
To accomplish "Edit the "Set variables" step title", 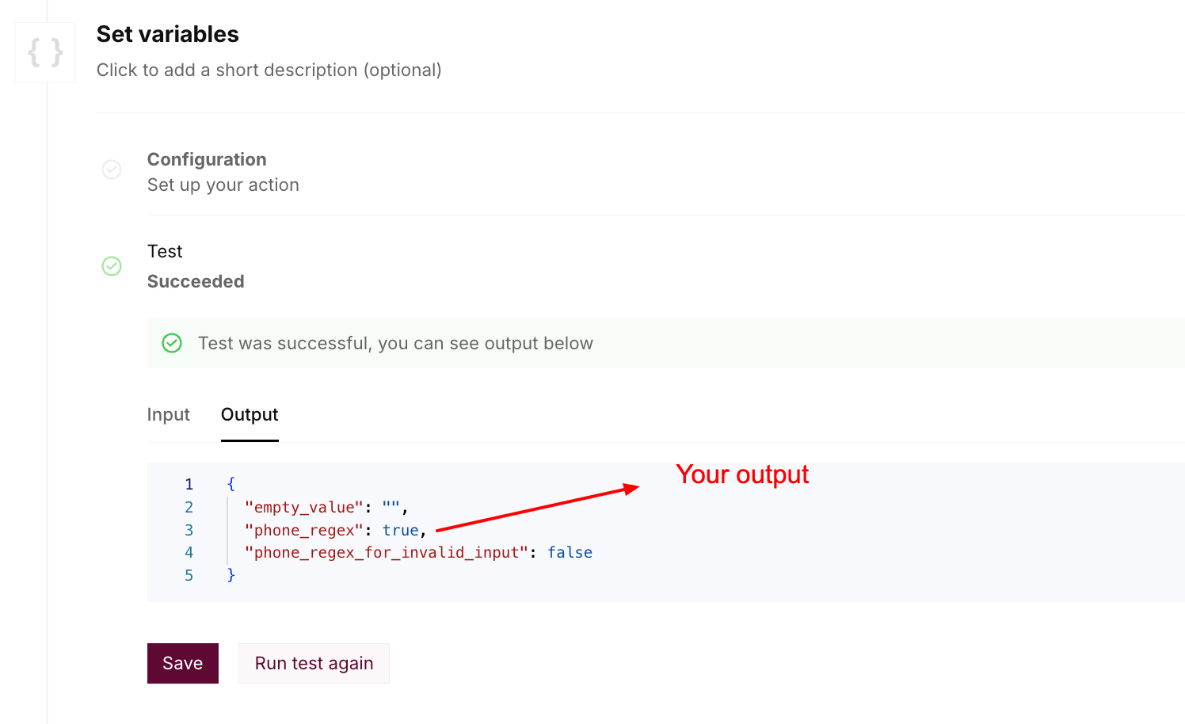I will pyautogui.click(x=167, y=34).
